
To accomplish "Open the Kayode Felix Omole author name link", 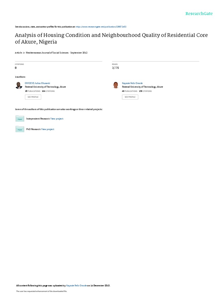I will point(132,83).
